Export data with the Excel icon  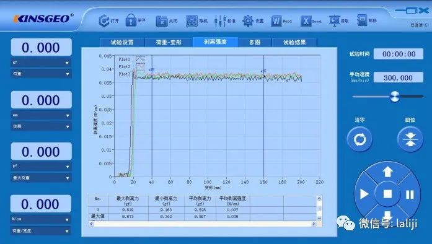[x=306, y=21]
